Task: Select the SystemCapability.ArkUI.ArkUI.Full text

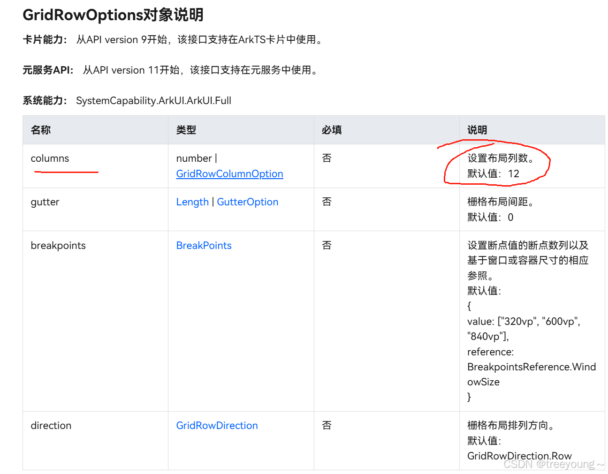Action: pos(153,100)
